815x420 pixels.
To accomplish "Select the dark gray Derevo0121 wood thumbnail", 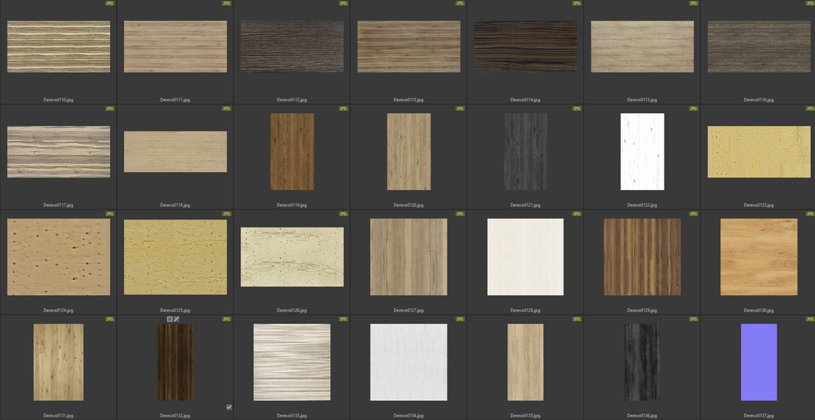I will pyautogui.click(x=525, y=151).
